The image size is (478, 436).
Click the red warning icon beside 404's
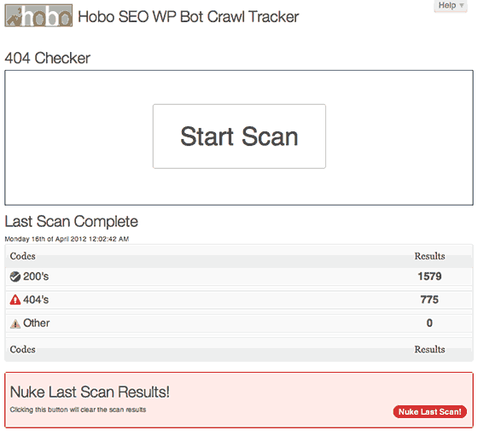[x=15, y=299]
